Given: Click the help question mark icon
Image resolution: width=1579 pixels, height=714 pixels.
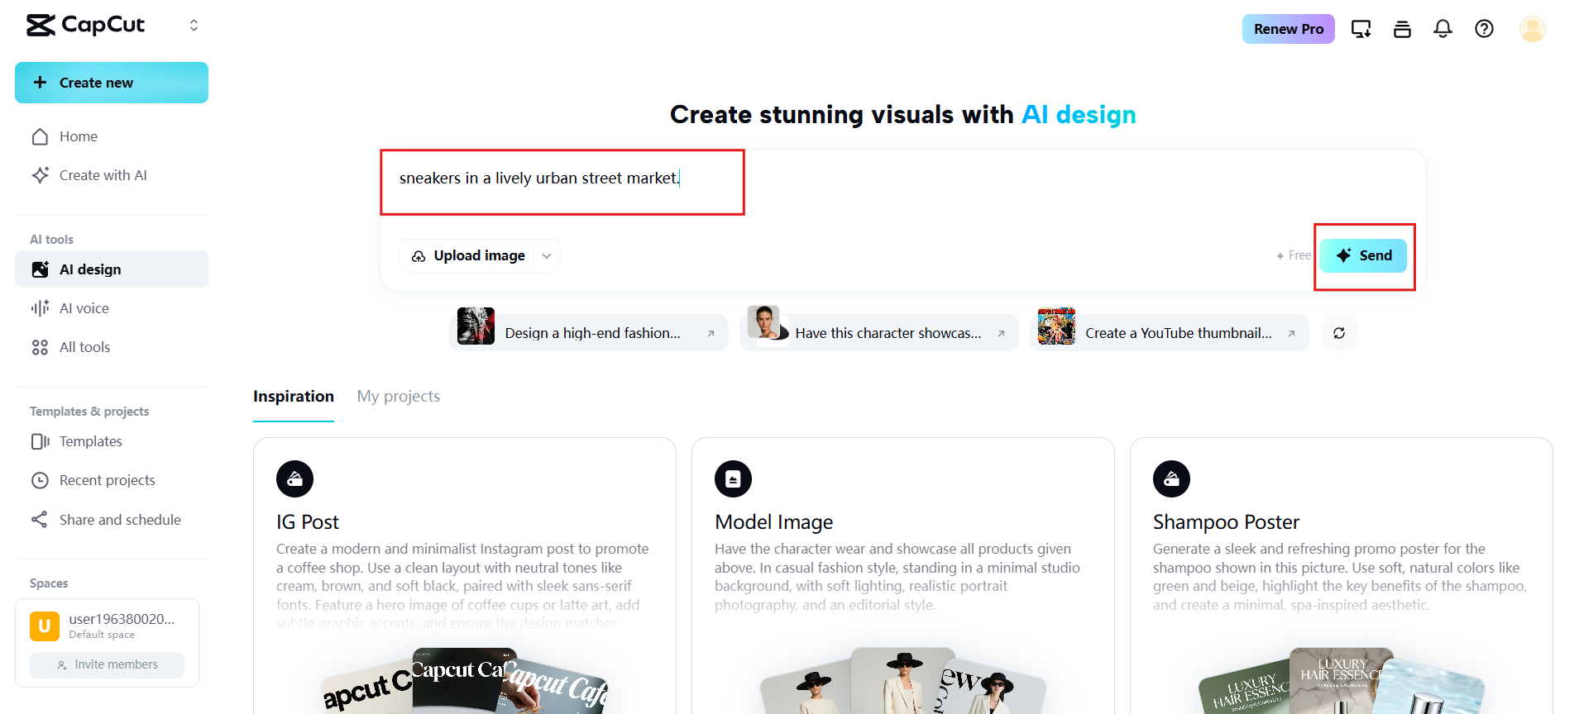Looking at the screenshot, I should (1484, 29).
